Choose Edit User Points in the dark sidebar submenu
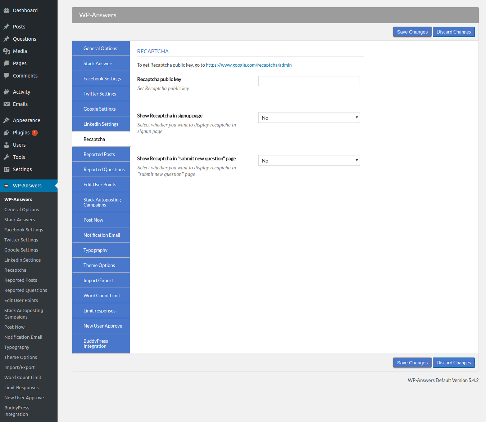 point(21,300)
